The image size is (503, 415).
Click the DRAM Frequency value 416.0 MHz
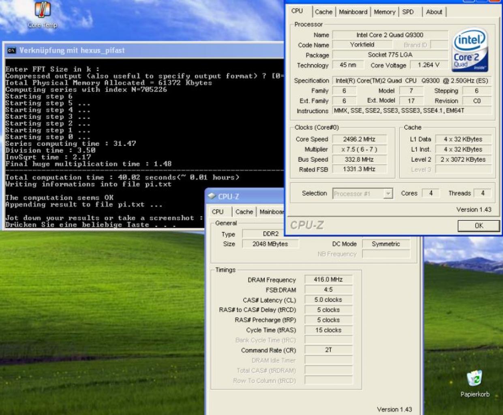pyautogui.click(x=328, y=280)
